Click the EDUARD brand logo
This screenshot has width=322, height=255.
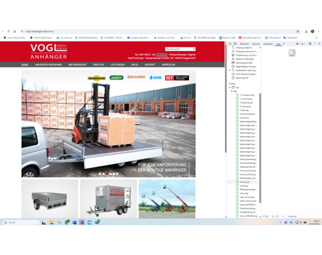pos(136,77)
